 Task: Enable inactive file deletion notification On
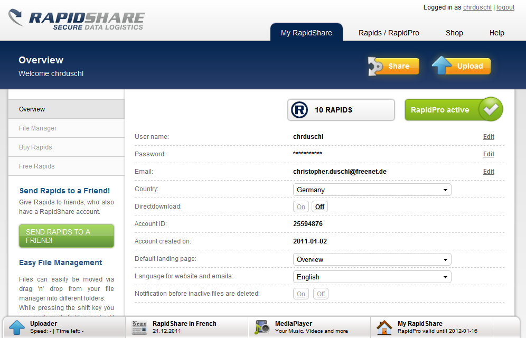[x=301, y=294]
